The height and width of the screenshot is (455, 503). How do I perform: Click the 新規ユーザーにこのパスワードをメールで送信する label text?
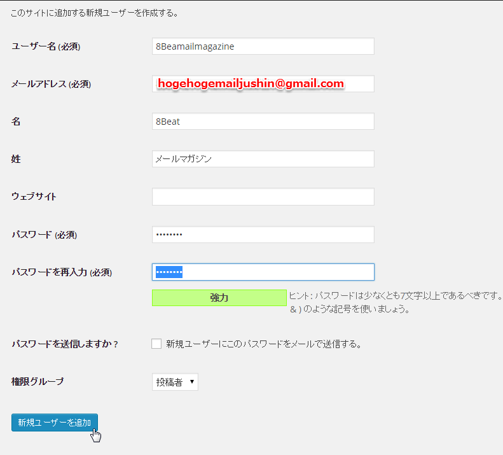click(x=263, y=344)
